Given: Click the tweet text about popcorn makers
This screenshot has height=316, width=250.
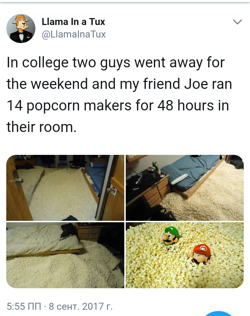Looking at the screenshot, I should click(x=119, y=95).
